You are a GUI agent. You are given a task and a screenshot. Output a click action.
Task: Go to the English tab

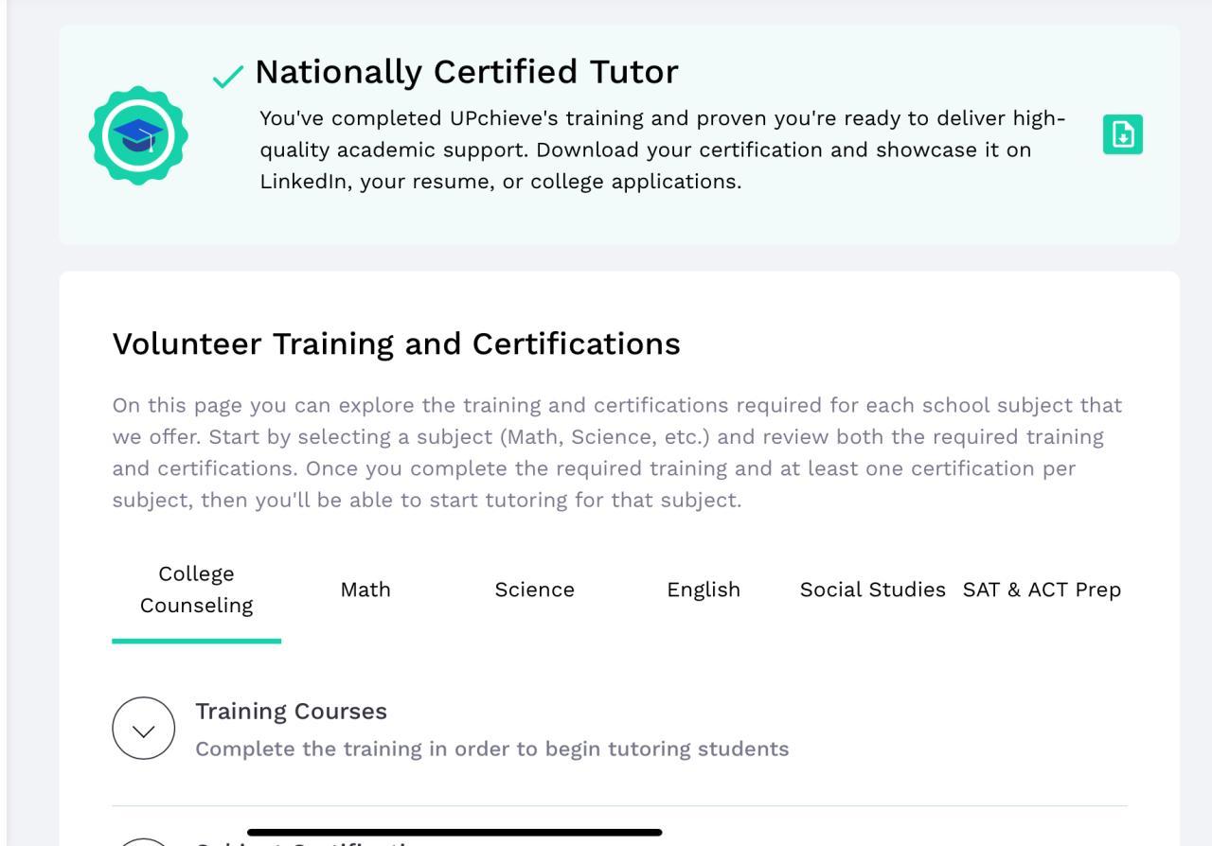click(x=704, y=590)
